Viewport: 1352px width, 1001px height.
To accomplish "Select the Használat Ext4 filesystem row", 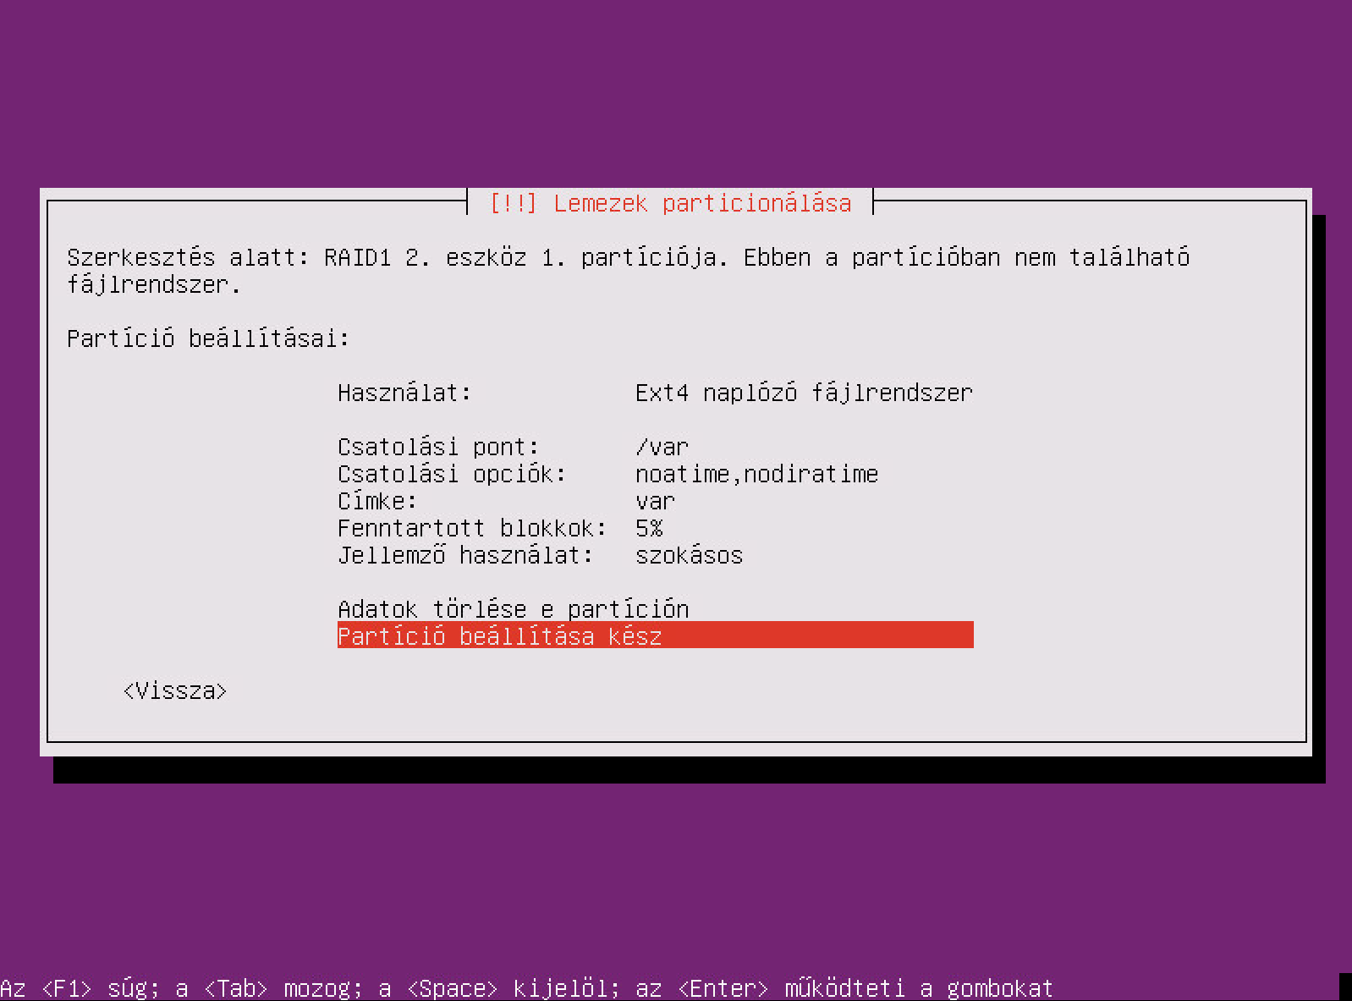I will [x=655, y=393].
